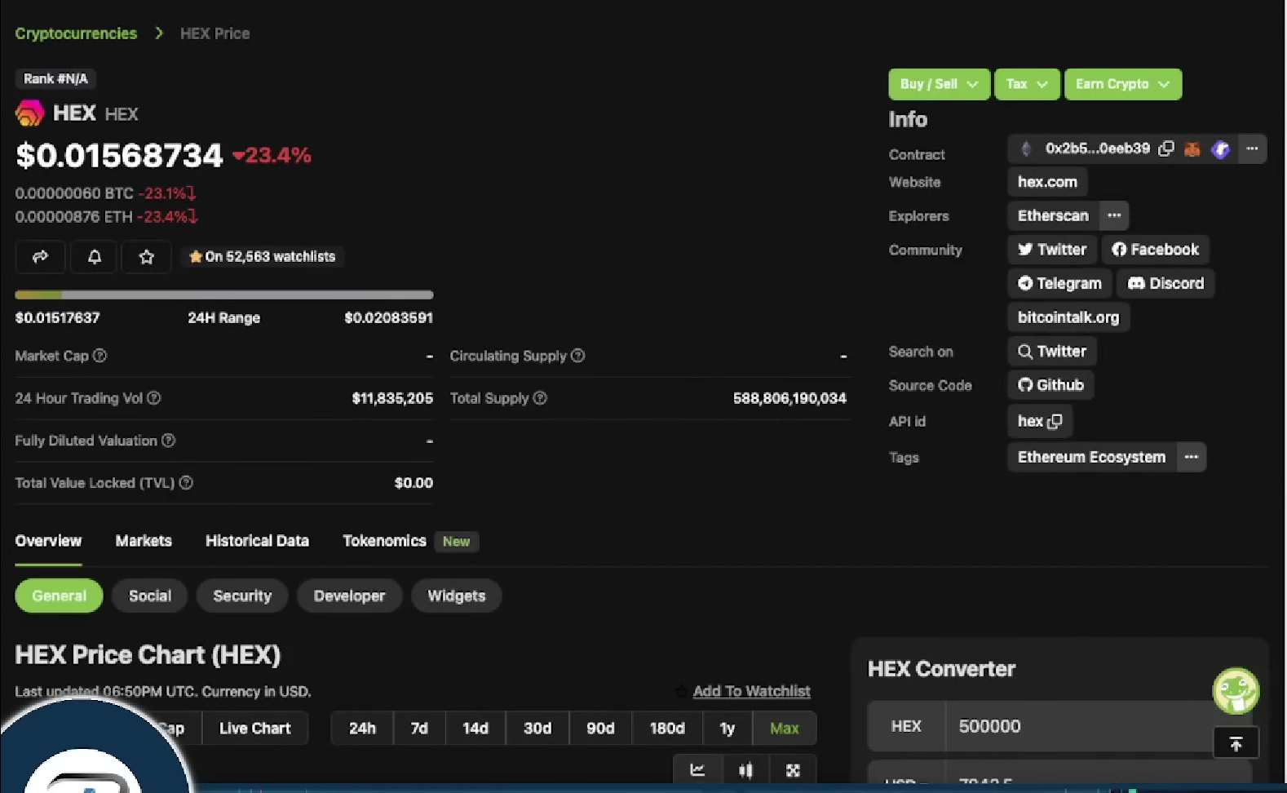Image resolution: width=1287 pixels, height=793 pixels.
Task: Open the Telegram community link
Action: click(1059, 283)
